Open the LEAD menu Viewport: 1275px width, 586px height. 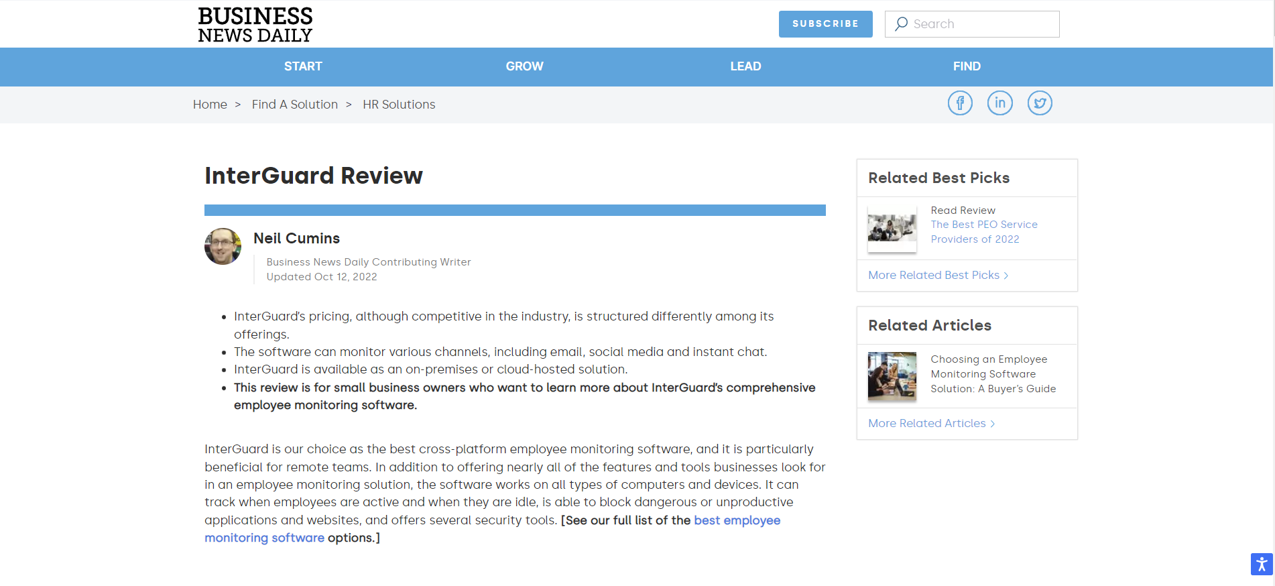(x=745, y=66)
